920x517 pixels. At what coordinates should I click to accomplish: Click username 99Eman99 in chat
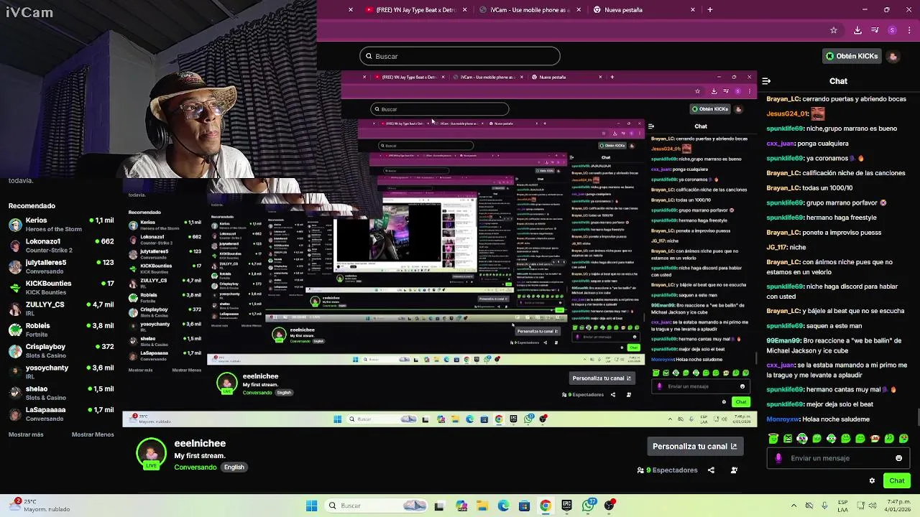pos(783,340)
